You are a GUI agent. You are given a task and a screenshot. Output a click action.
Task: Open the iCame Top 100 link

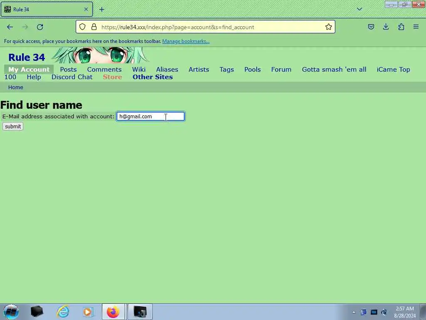[x=393, y=70]
